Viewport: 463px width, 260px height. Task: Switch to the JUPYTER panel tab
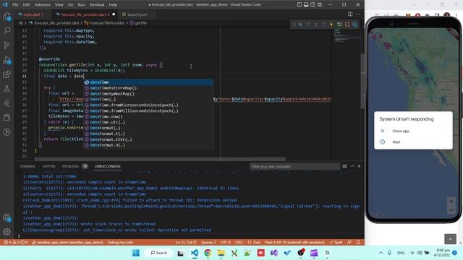[48, 167]
